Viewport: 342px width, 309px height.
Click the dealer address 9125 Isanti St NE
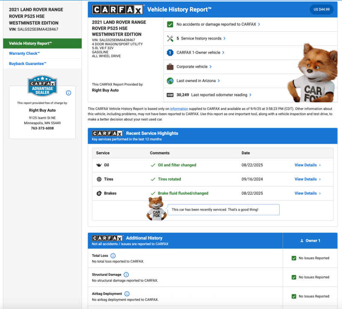point(42,118)
